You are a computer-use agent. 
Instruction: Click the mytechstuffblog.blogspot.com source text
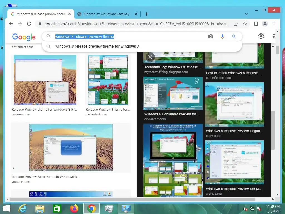tap(166, 72)
